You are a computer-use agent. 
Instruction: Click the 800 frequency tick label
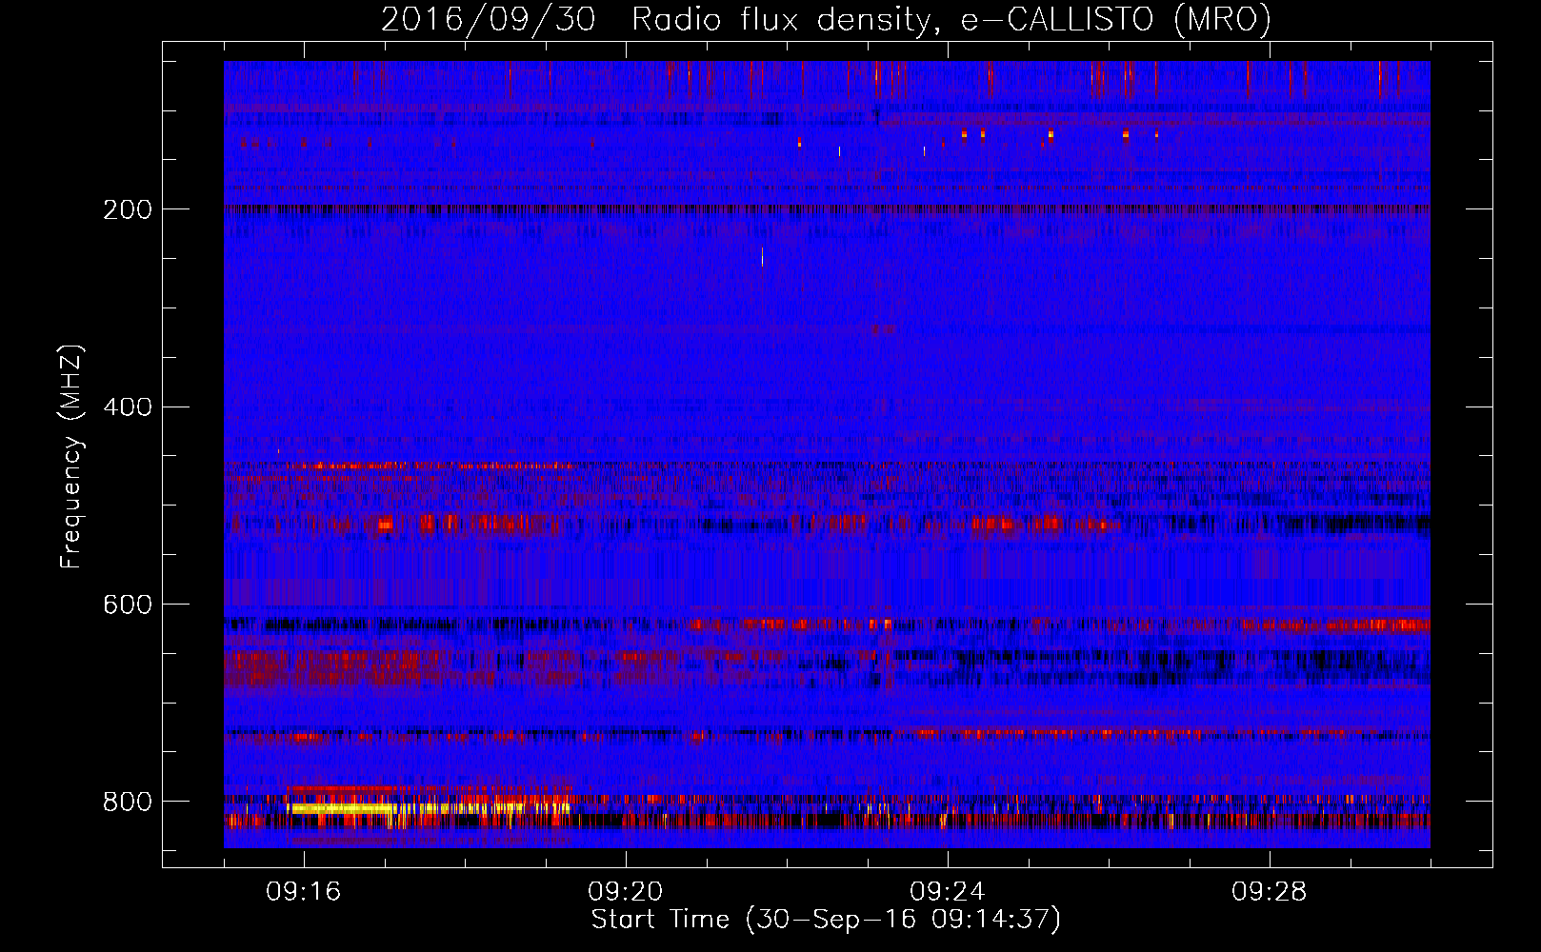[x=128, y=802]
